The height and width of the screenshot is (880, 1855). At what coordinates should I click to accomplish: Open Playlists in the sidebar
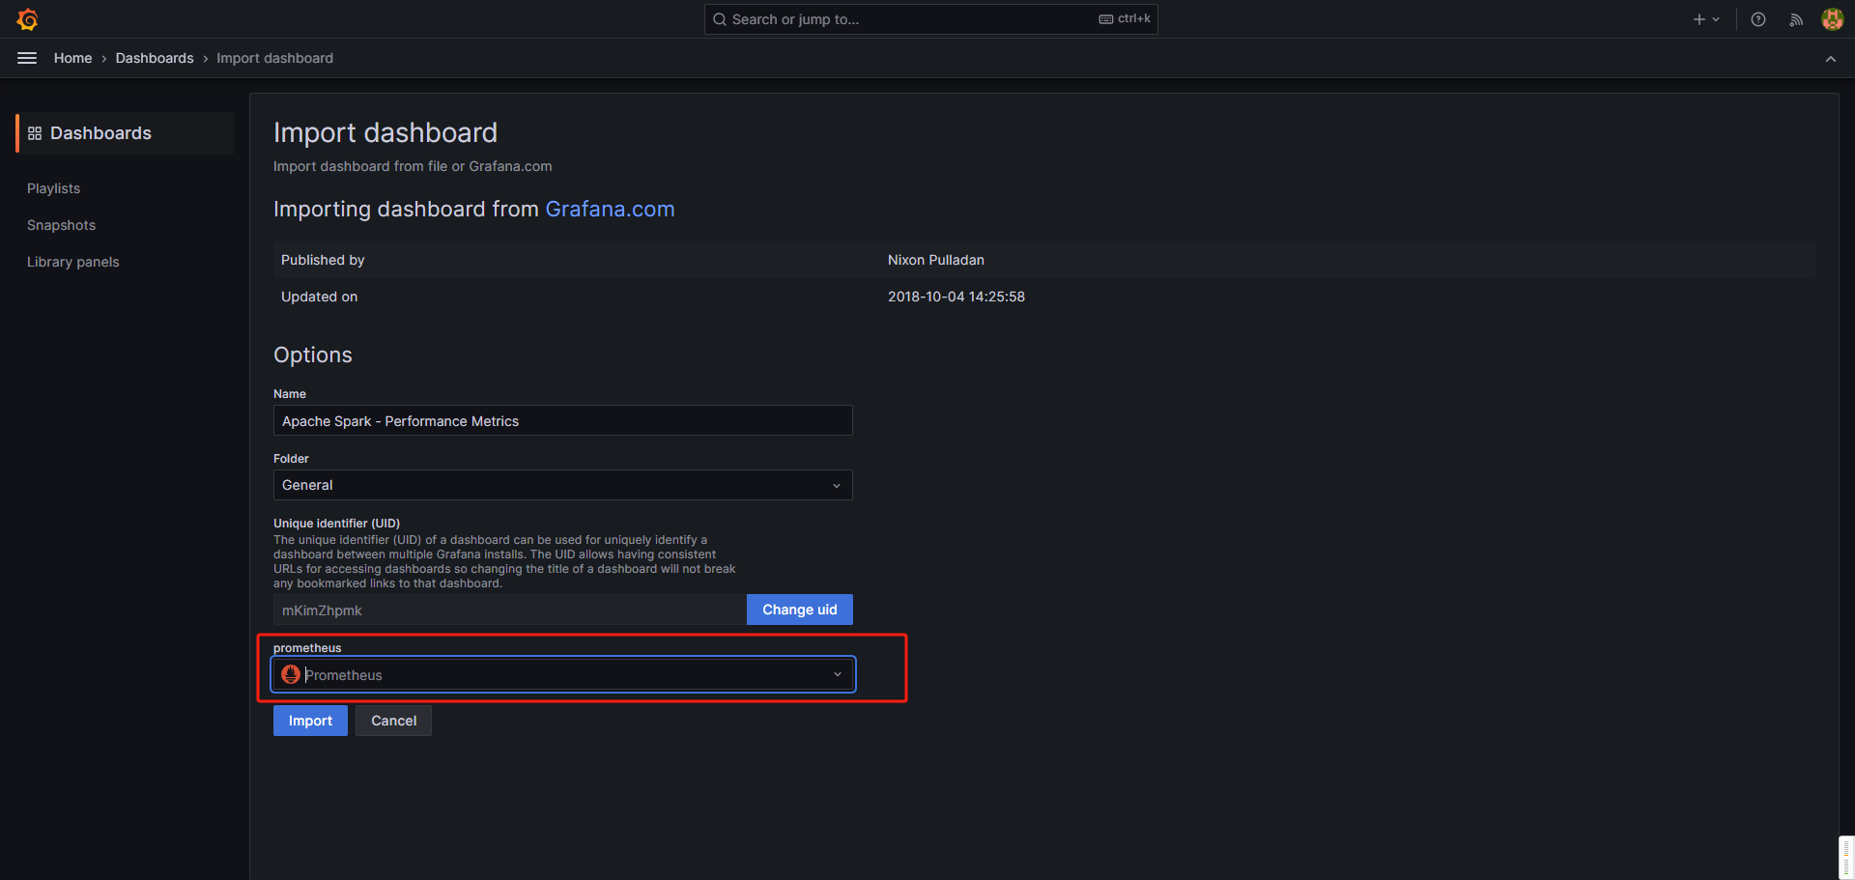coord(54,188)
